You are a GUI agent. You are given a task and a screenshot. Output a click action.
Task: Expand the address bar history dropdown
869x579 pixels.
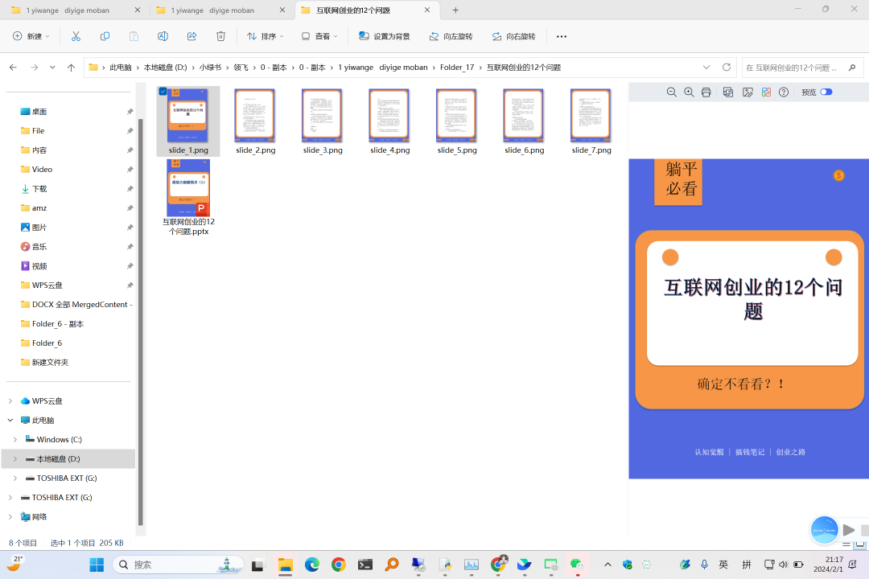(706, 67)
